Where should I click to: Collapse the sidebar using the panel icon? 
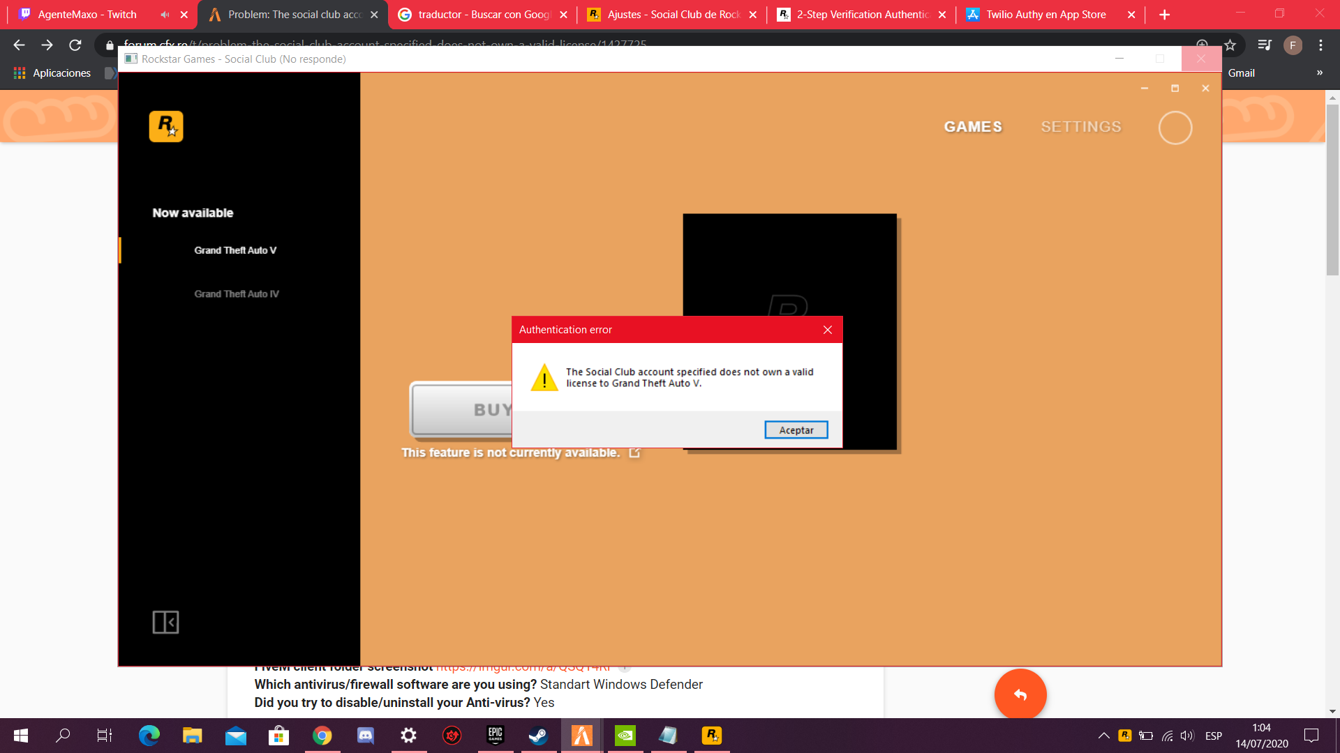(165, 622)
